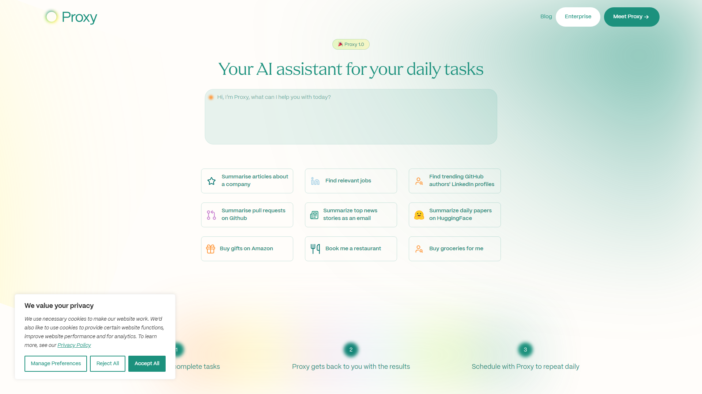The width and height of the screenshot is (702, 394).
Task: Reject All cookies preference
Action: (x=107, y=364)
